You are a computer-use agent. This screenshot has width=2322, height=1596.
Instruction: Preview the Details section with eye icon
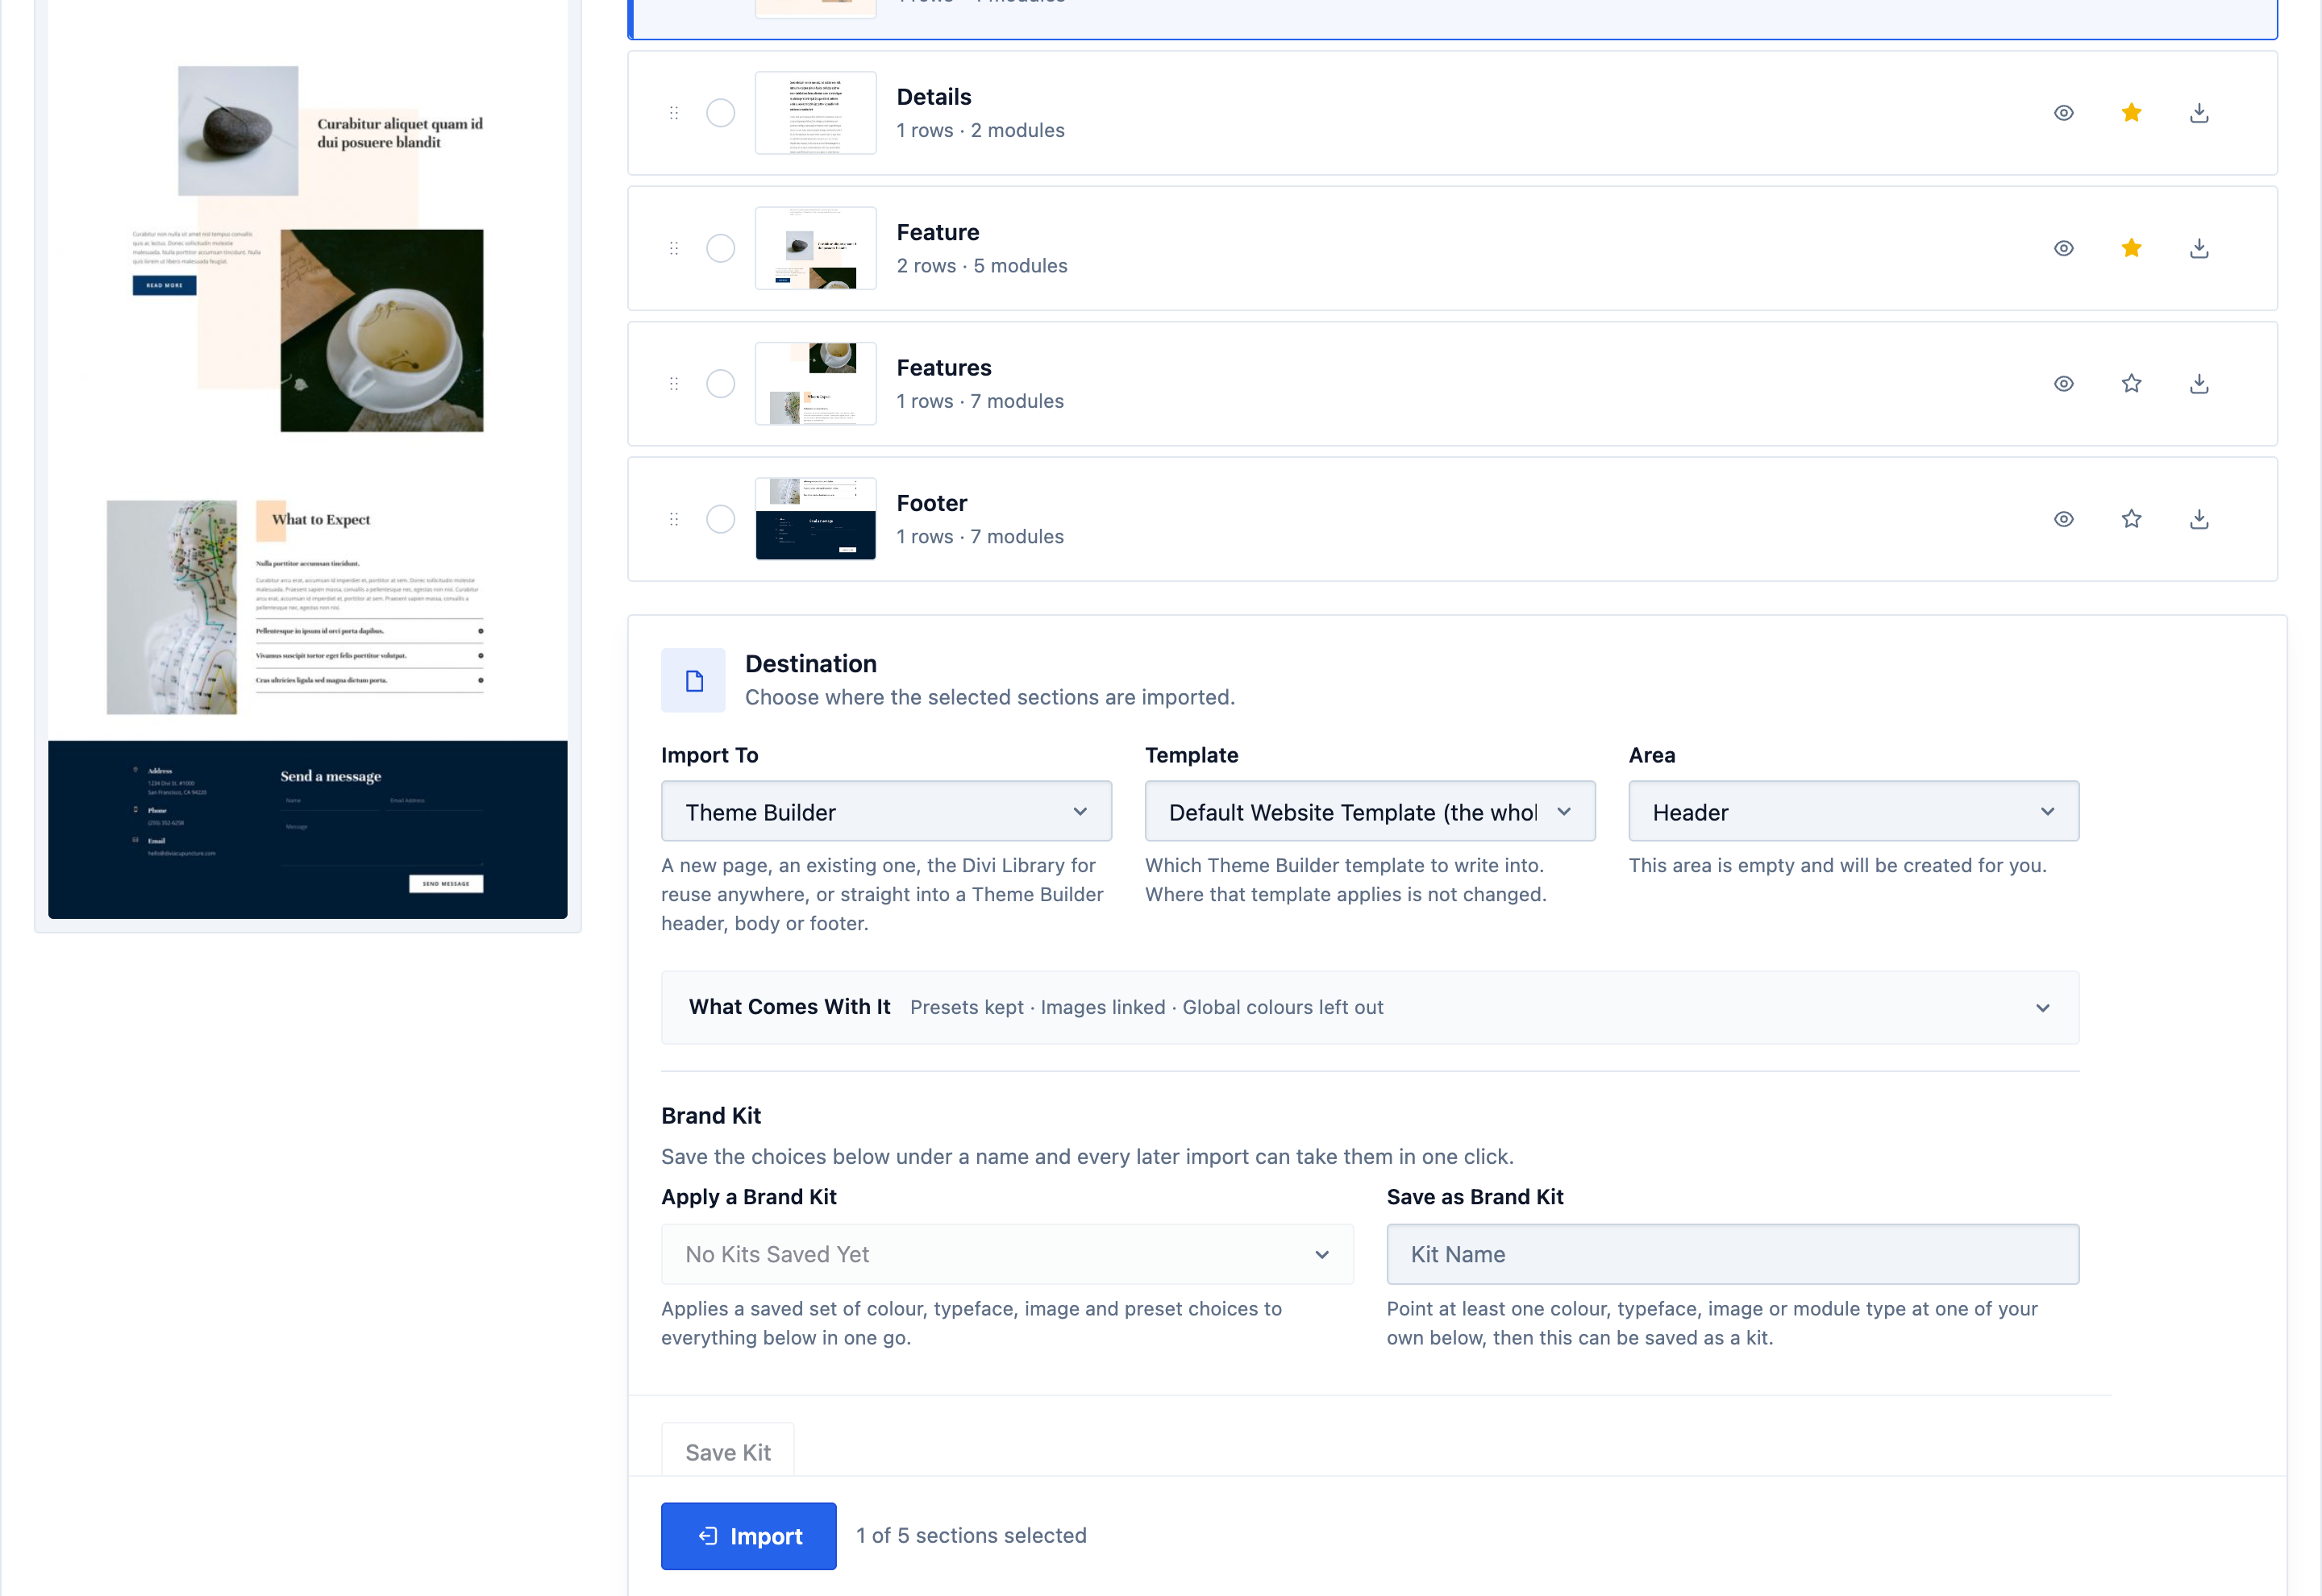click(x=2063, y=113)
